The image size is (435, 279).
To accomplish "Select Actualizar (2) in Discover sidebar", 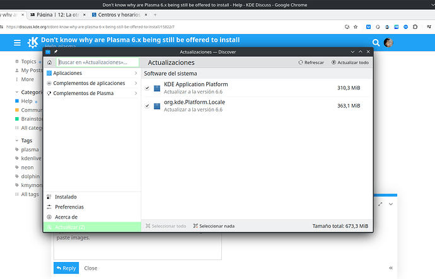I will coord(92,227).
